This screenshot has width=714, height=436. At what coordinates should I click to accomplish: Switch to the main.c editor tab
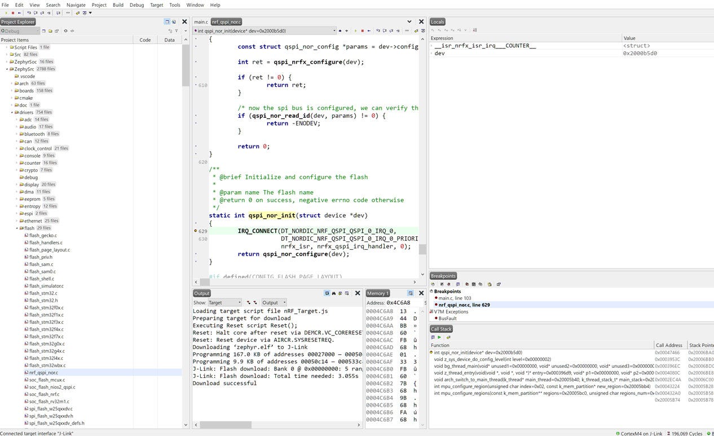[200, 21]
